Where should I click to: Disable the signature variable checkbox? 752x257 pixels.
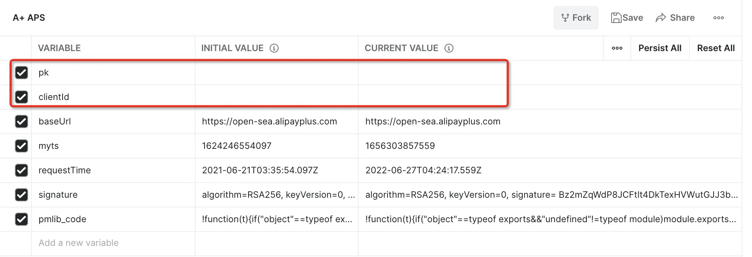21,195
